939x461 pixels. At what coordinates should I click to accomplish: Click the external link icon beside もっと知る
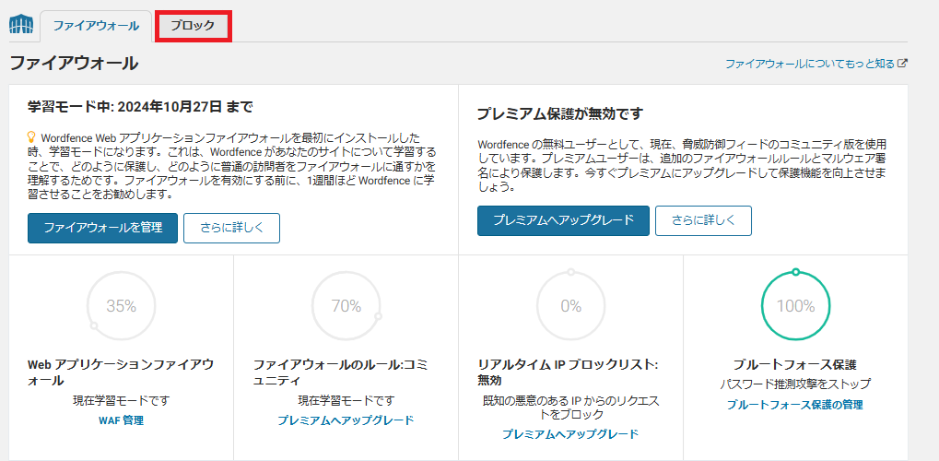coord(904,64)
